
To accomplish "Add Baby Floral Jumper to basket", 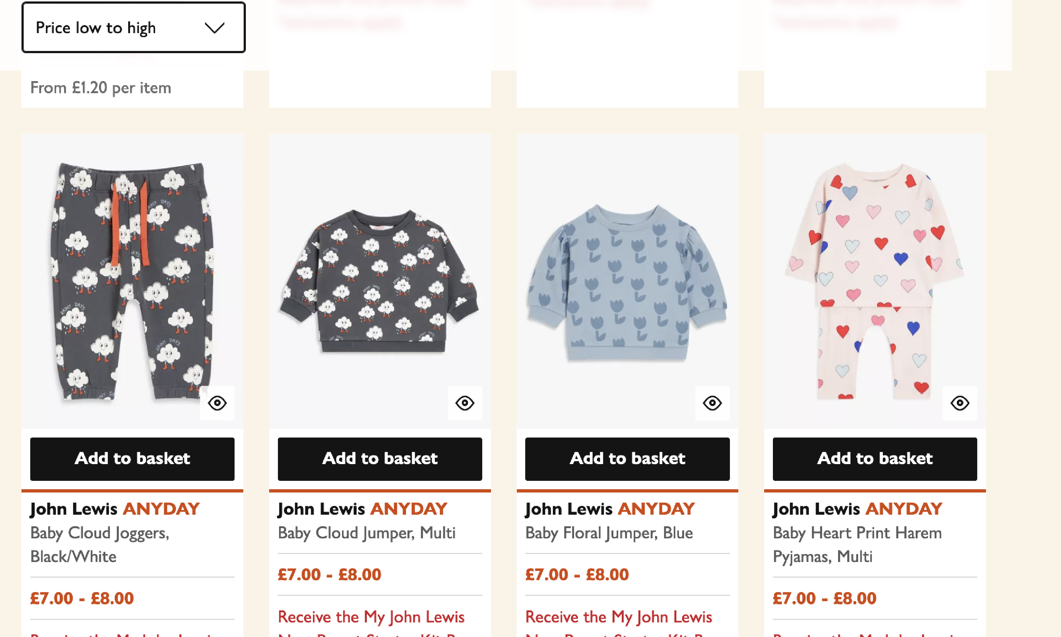I will coord(627,458).
